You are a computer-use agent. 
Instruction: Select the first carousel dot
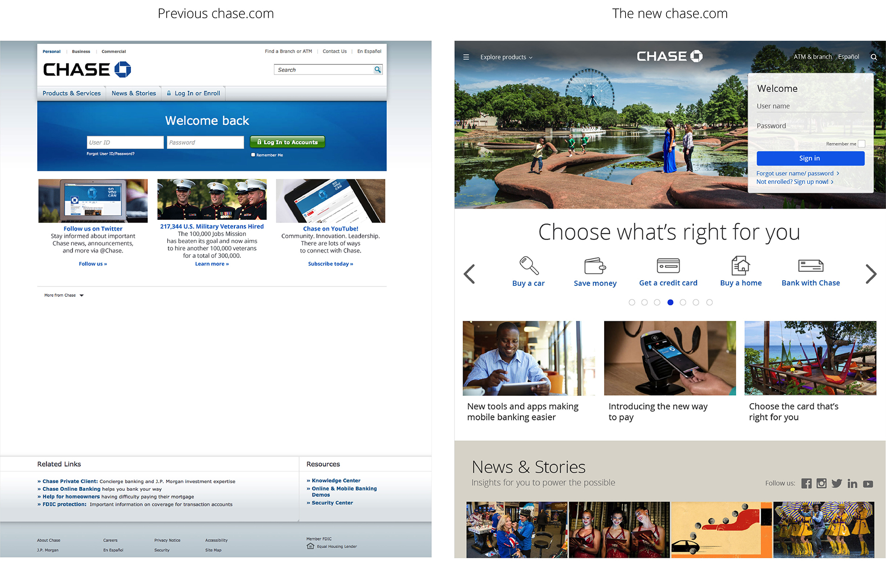click(632, 302)
